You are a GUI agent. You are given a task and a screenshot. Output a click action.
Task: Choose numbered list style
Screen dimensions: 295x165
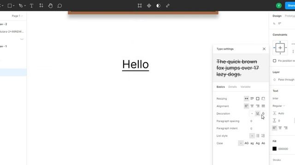pyautogui.click(x=263, y=136)
